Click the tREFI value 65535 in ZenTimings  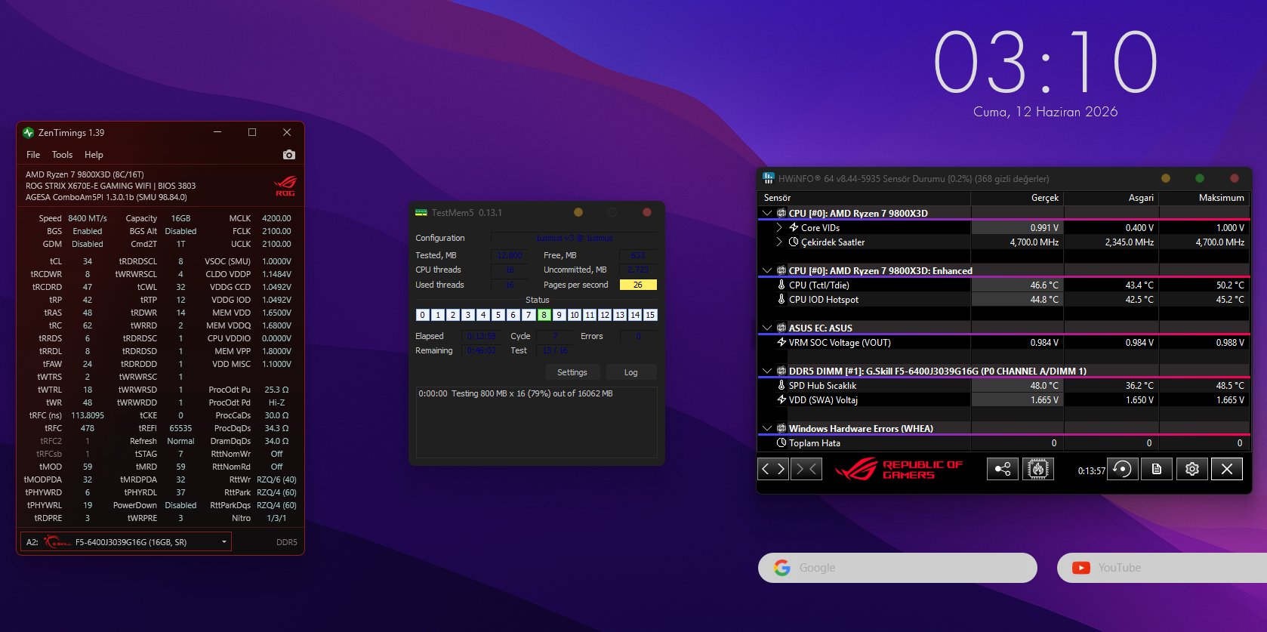click(x=180, y=428)
